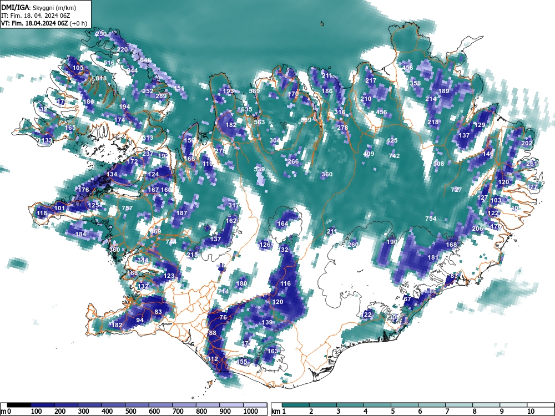Image resolution: width=555 pixels, height=416 pixels.
Task: Click the visibility value 409
Action: tap(369, 154)
